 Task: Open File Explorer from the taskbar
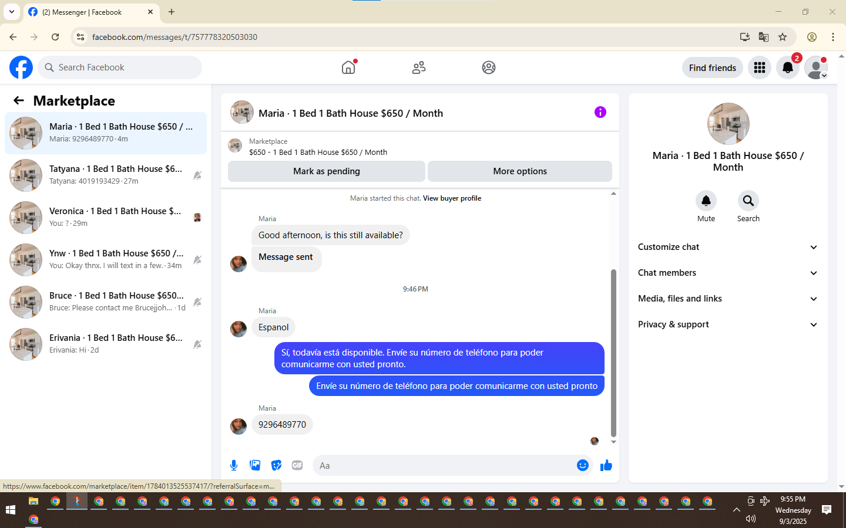tap(33, 502)
